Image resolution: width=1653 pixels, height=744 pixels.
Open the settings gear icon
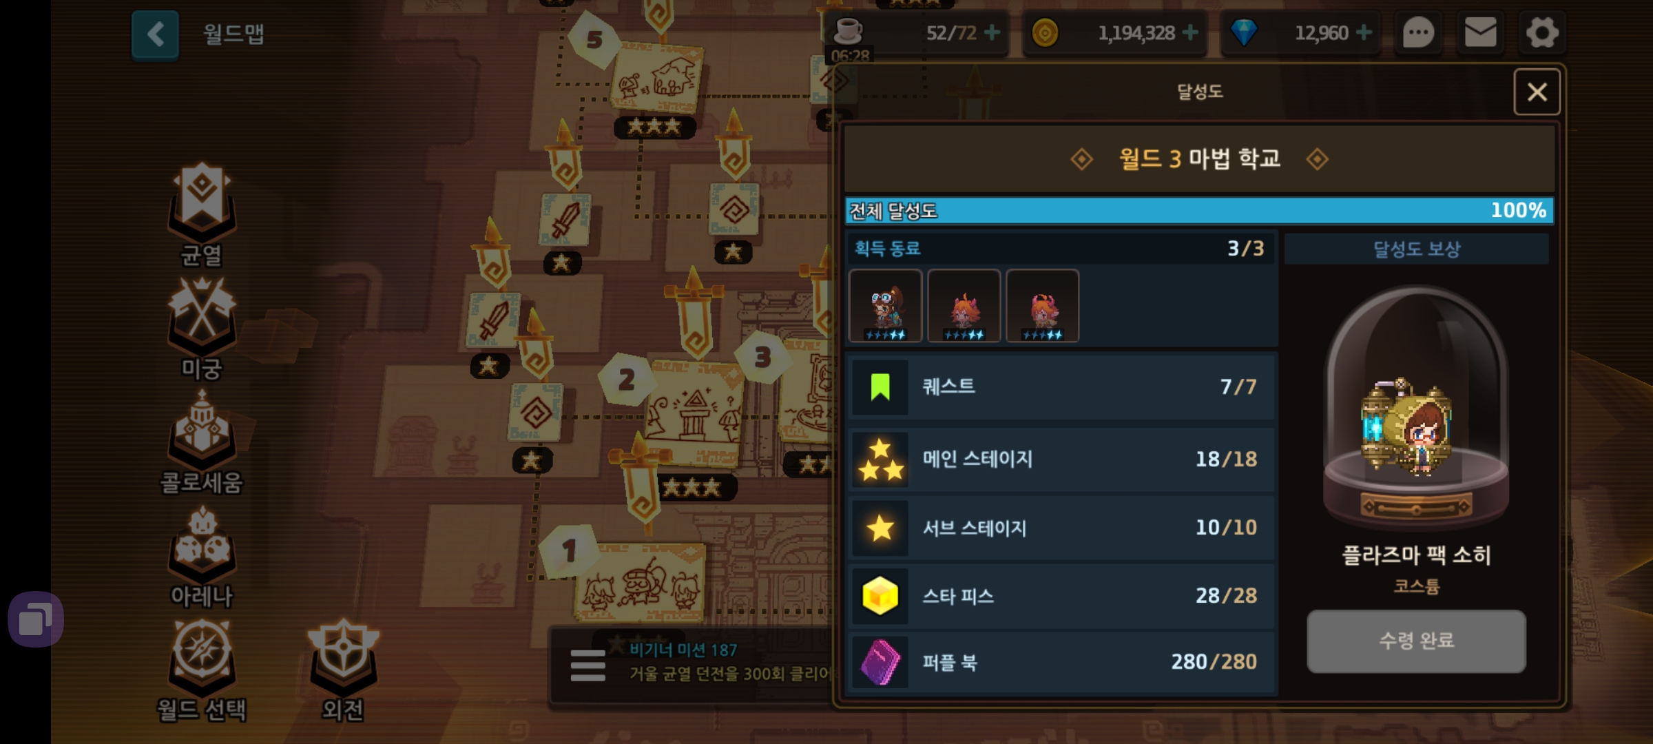1542,32
